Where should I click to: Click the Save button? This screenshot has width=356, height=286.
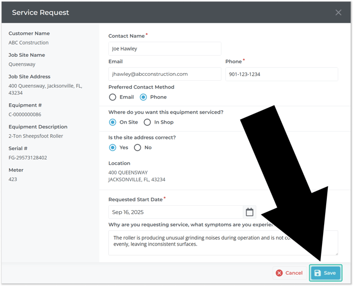tap(325, 273)
